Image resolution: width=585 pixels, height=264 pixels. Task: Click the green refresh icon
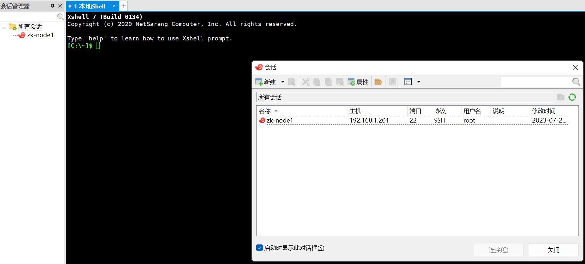tap(572, 97)
